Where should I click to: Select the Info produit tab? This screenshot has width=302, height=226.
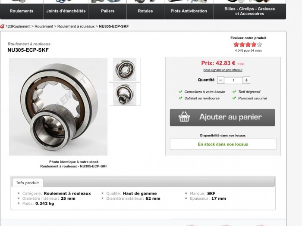[x=28, y=183]
